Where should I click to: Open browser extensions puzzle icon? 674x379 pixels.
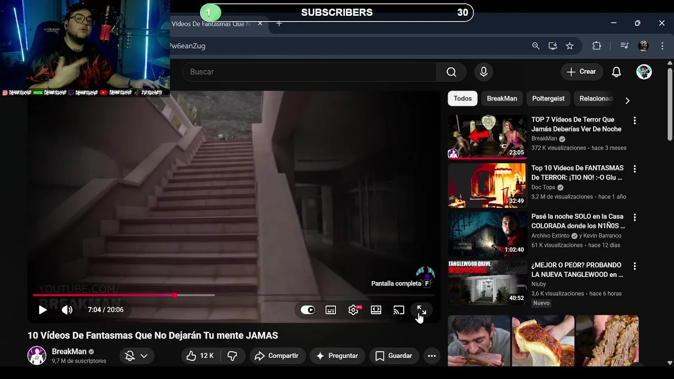pyautogui.click(x=597, y=46)
